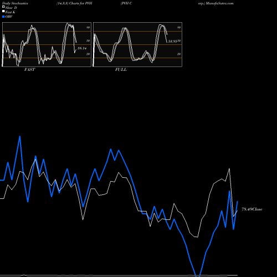This screenshot has width=277, height=277.
Task: Click '(14,3,3) Charts for PVH' text
Action: 74,3
